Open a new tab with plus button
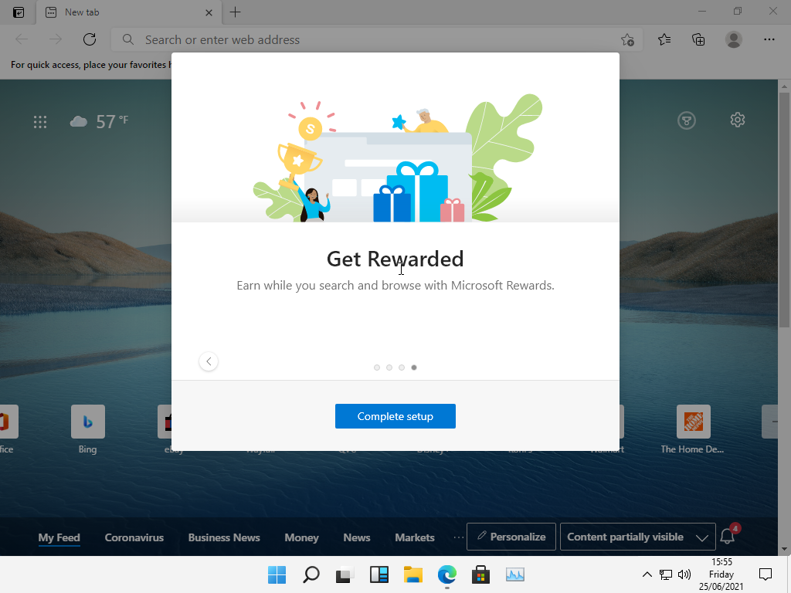Image resolution: width=791 pixels, height=593 pixels. [236, 12]
